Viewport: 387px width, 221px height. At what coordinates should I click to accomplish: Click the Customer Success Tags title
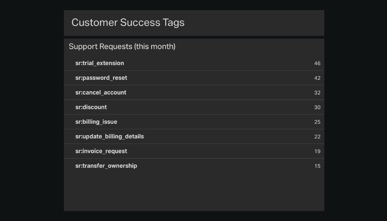pos(128,23)
